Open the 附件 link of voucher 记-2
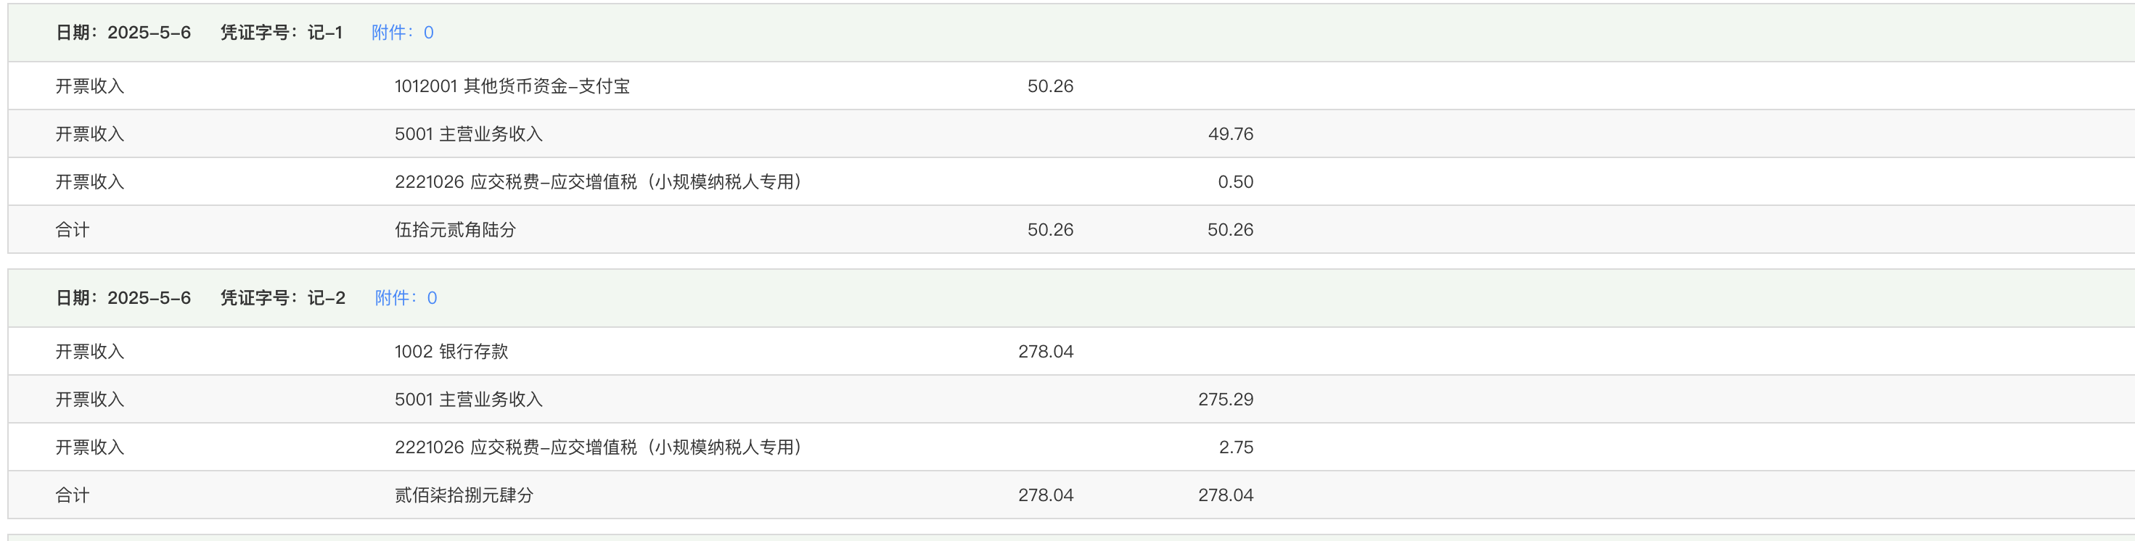 click(405, 297)
